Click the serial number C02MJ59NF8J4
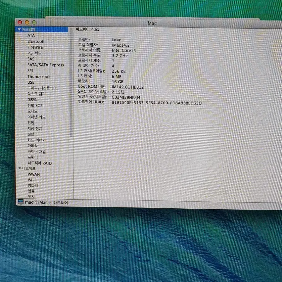This screenshot has width=282, height=282. pyautogui.click(x=126, y=97)
